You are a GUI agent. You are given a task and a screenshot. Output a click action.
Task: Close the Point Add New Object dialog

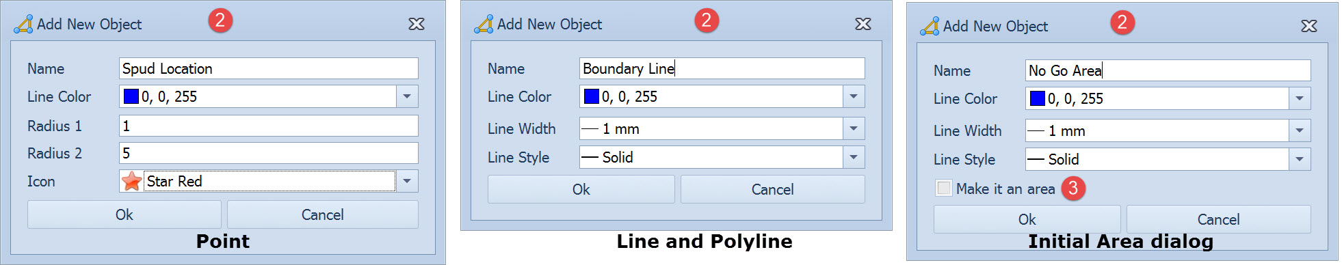417,24
